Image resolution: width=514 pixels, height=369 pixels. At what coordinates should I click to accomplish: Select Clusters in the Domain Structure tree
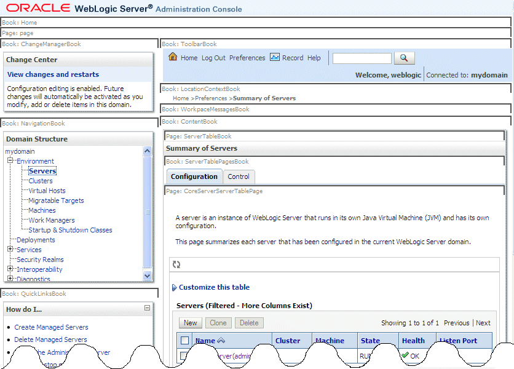pos(41,181)
